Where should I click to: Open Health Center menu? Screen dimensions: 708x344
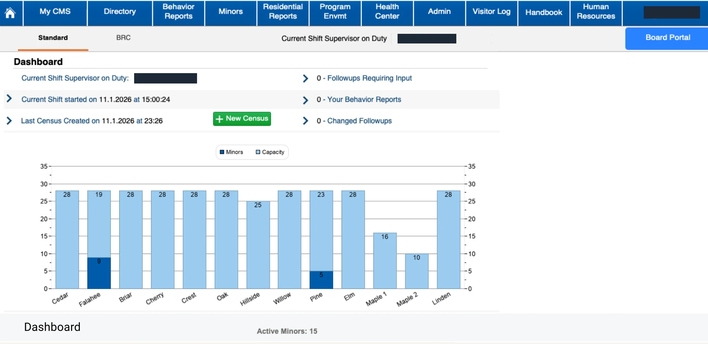click(x=387, y=13)
